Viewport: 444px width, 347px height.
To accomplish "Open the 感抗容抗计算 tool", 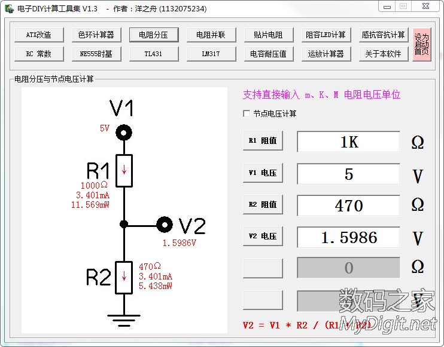I will 384,35.
